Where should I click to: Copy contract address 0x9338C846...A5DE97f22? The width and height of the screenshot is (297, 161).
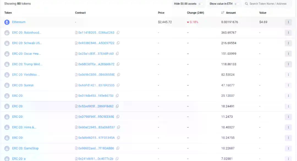click(x=118, y=43)
